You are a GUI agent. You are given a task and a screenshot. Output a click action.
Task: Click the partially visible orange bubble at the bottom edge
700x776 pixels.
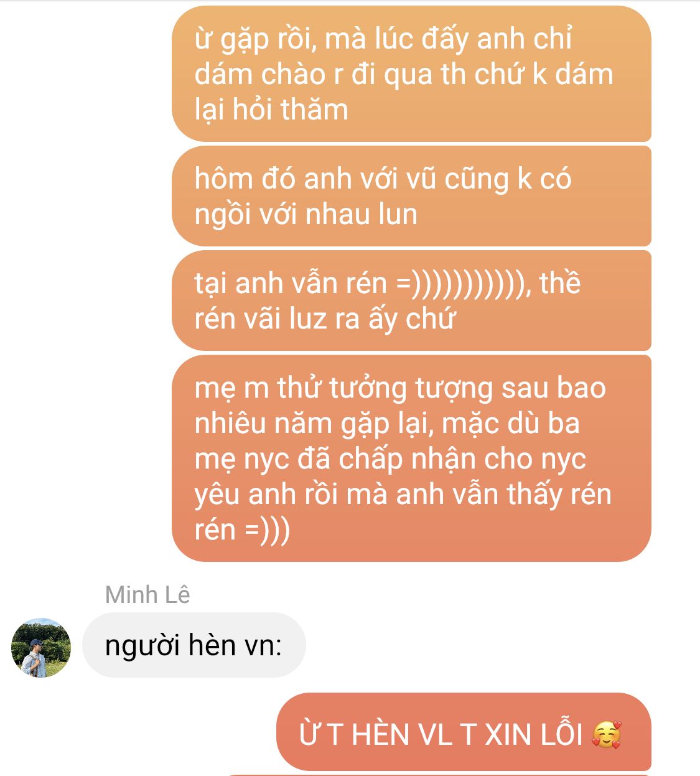[436, 775]
